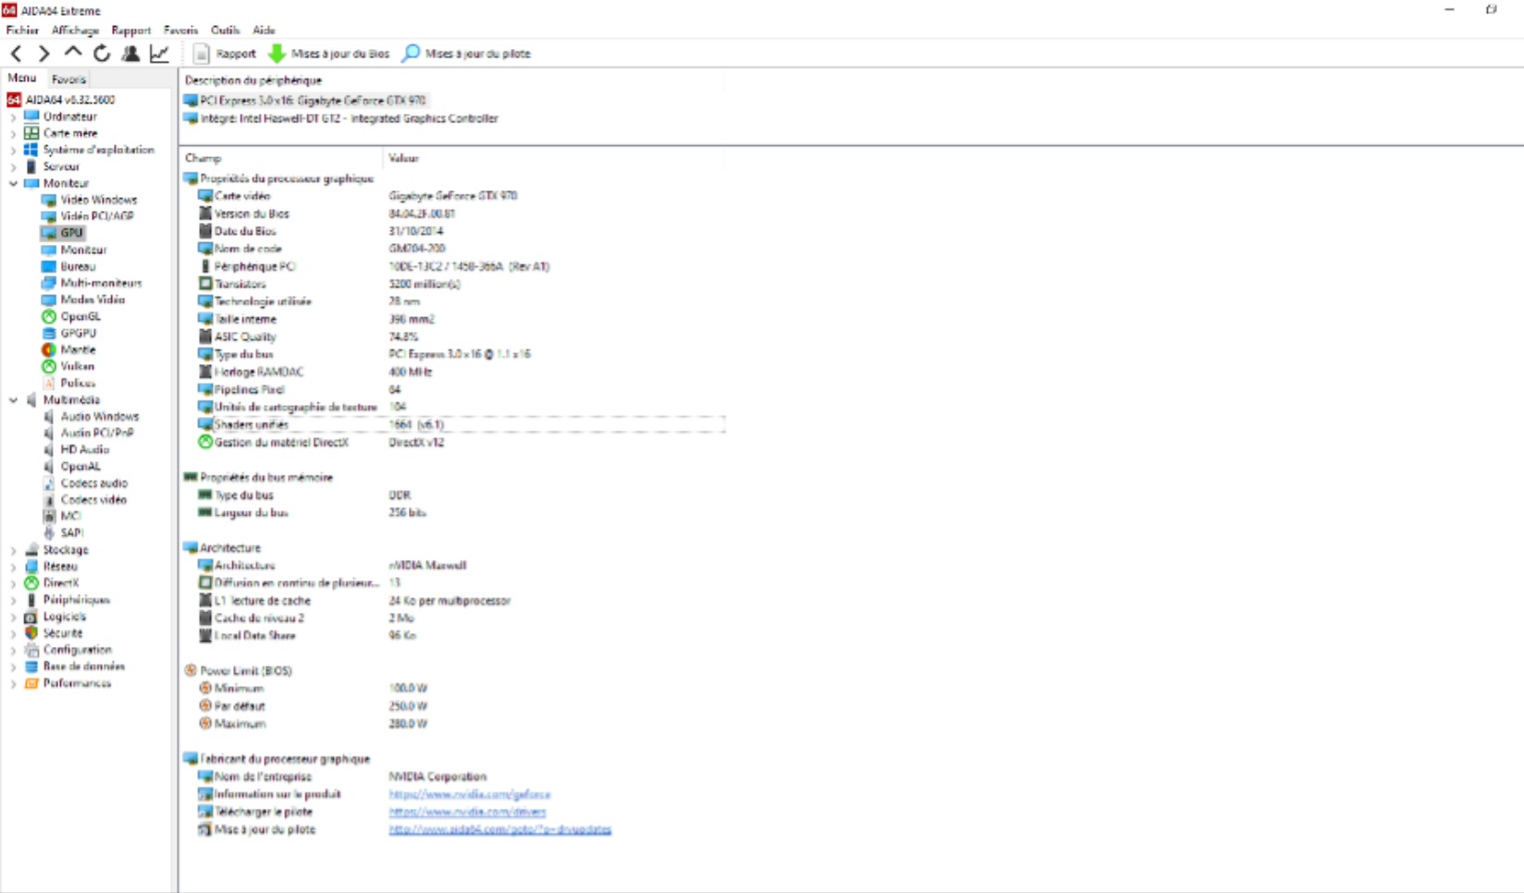Select the AIDA64 v6.32.5600 root node
The width and height of the screenshot is (1524, 893).
tap(61, 100)
